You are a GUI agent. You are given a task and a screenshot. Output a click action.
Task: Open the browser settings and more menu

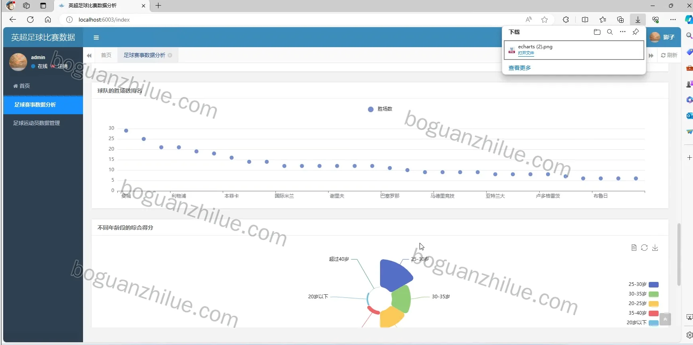pos(673,20)
